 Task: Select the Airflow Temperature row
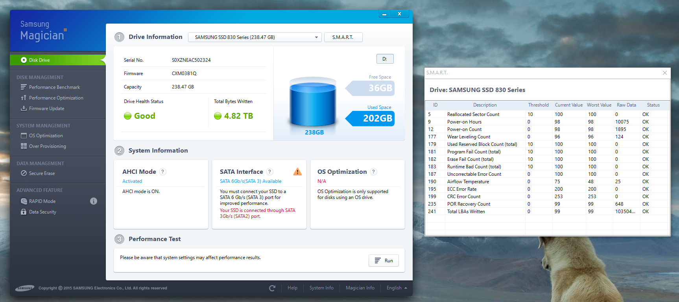point(547,182)
